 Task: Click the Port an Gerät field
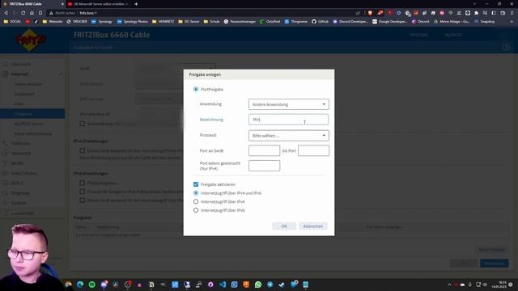265,150
